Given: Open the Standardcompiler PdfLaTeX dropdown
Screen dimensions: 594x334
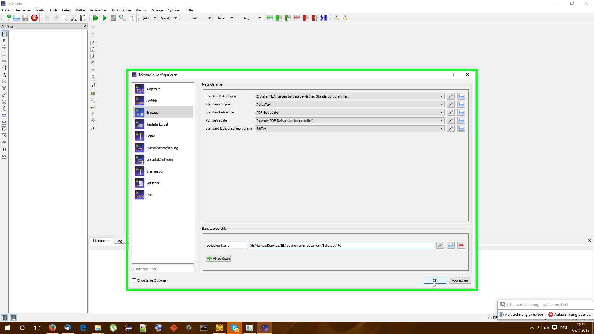Looking at the screenshot, I should click(350, 104).
